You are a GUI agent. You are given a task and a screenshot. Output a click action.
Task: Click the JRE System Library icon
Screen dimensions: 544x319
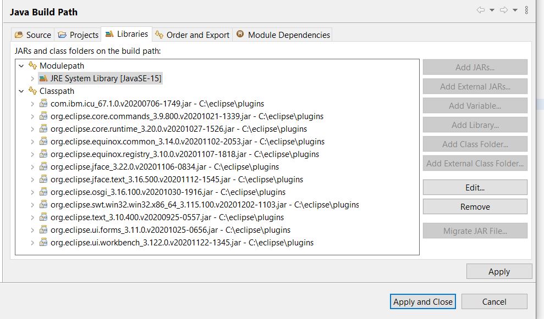43,79
